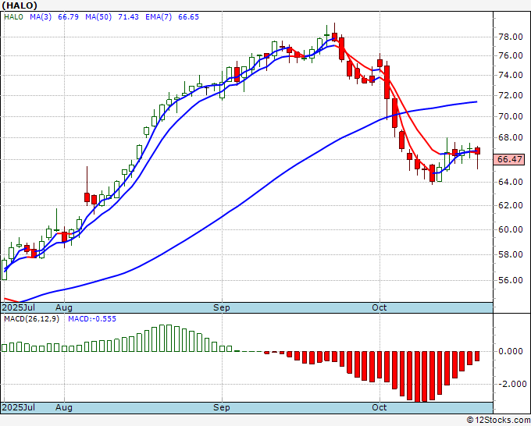
Task: Click the Oct label on MACD axis
Action: (x=379, y=407)
